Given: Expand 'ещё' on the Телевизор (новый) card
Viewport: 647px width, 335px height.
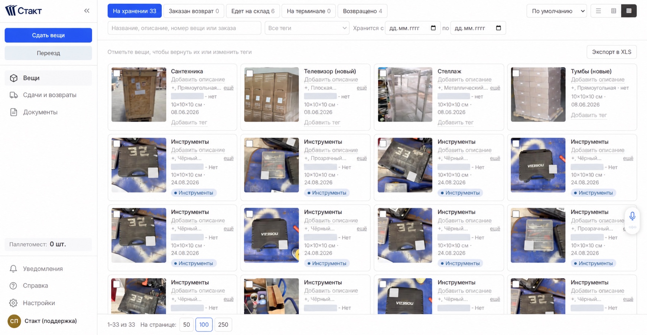Looking at the screenshot, I should (362, 88).
